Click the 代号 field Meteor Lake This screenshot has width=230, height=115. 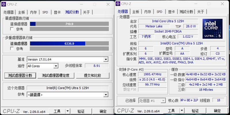154,26
